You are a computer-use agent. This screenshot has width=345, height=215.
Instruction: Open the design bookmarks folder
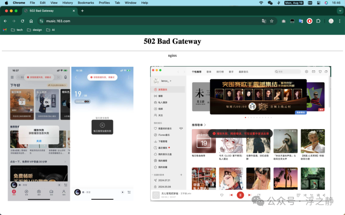(x=34, y=30)
